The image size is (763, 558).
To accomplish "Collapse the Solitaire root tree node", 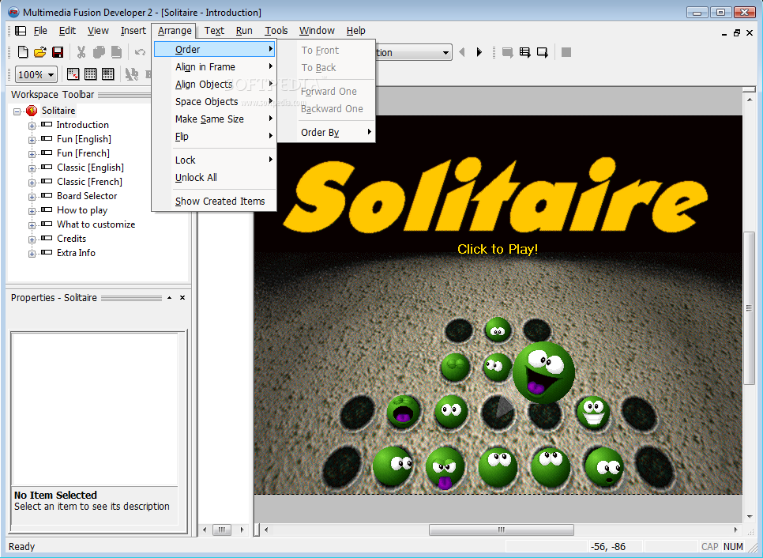I will [17, 111].
